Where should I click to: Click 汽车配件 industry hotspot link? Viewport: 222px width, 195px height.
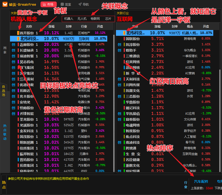click(x=201, y=181)
